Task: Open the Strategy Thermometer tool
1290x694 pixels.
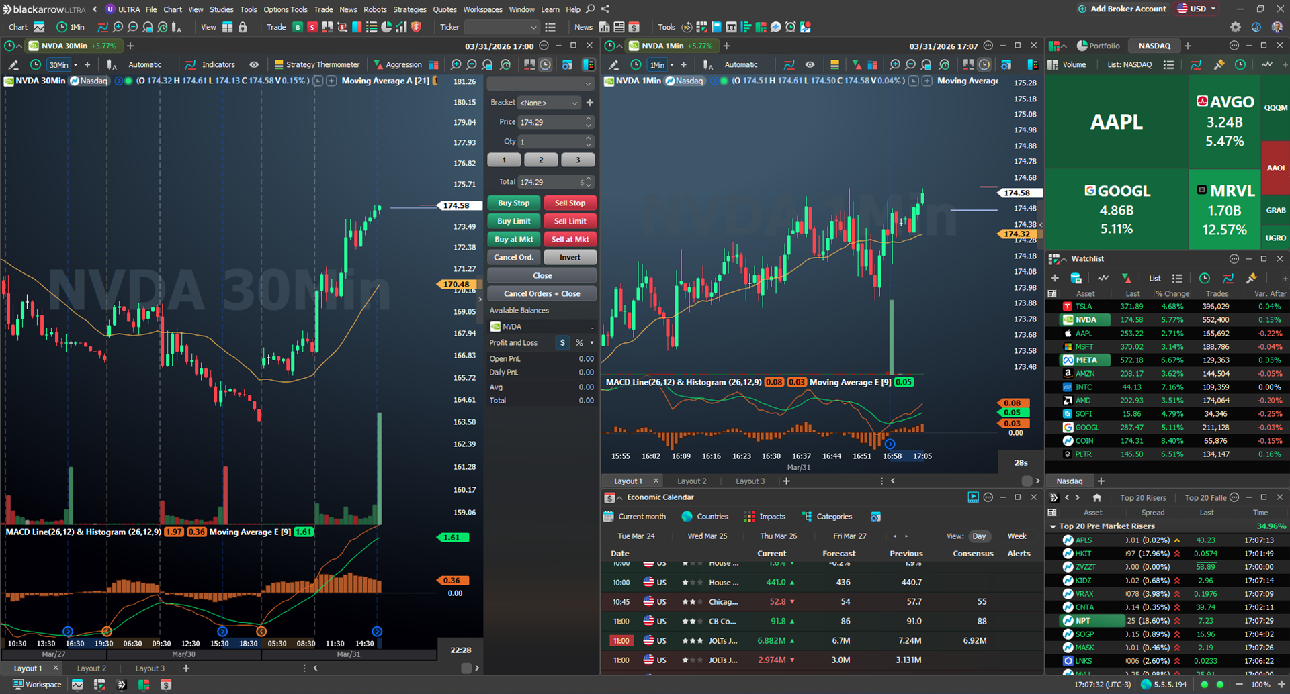Action: point(316,65)
